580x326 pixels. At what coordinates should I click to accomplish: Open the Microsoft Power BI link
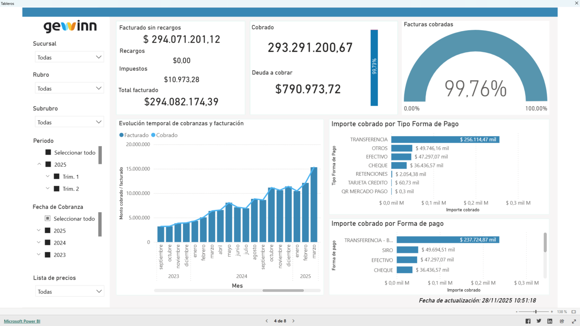22,321
